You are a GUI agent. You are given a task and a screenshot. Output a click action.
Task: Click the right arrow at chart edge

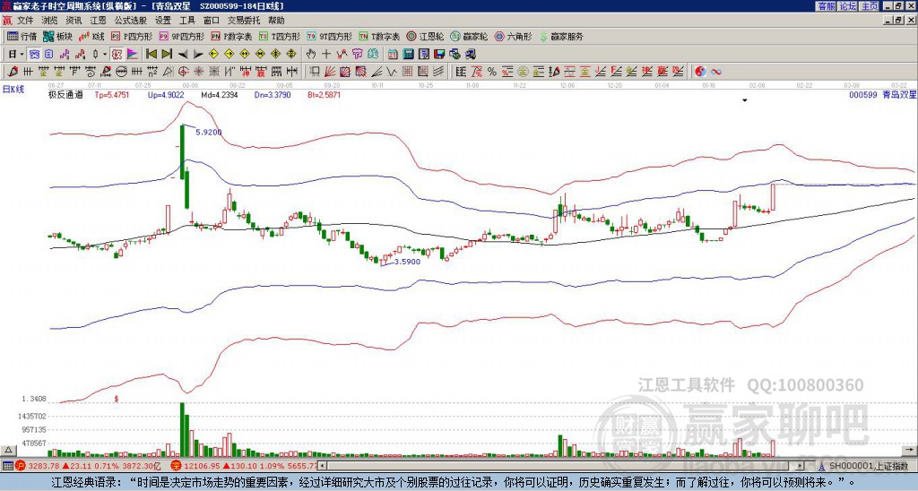[x=909, y=450]
